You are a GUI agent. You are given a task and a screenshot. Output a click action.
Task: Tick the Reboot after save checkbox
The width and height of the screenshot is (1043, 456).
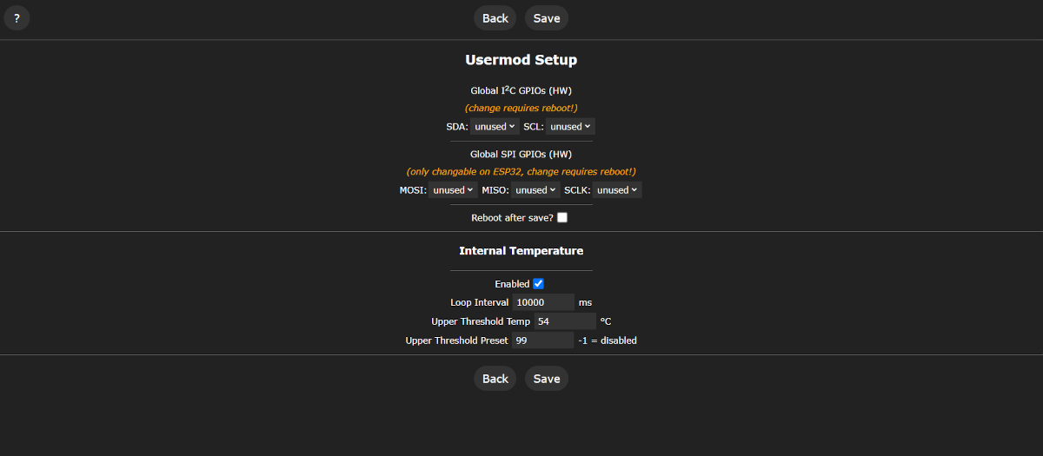tap(562, 218)
